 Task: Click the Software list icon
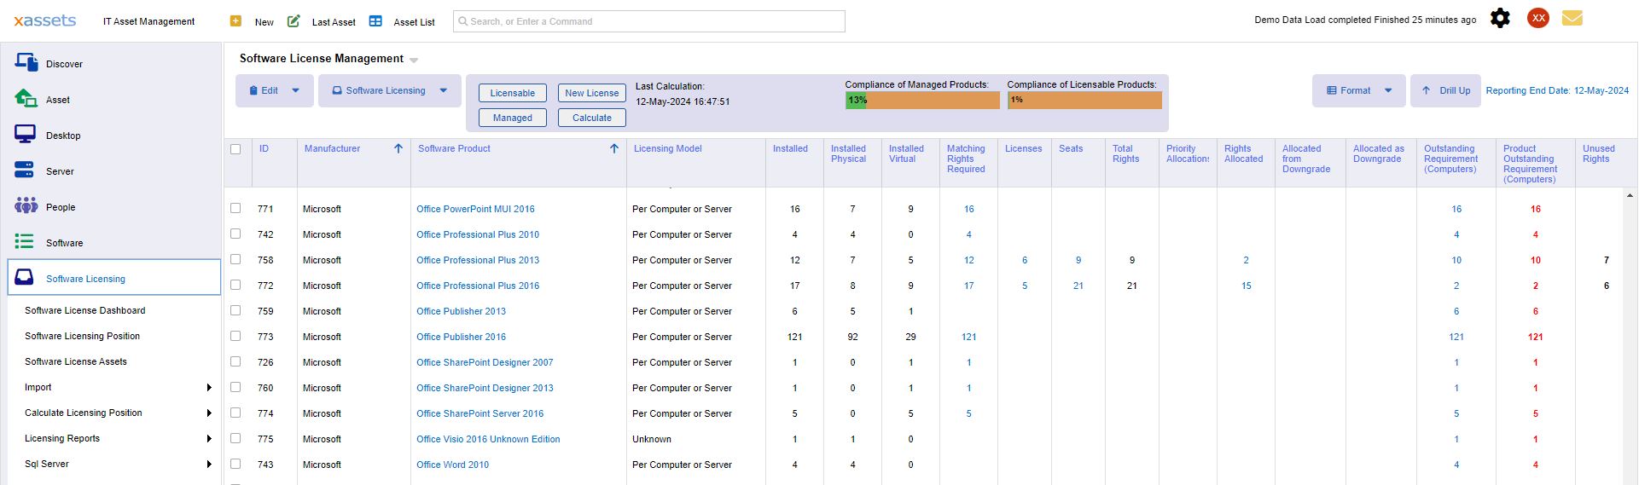[x=24, y=241]
